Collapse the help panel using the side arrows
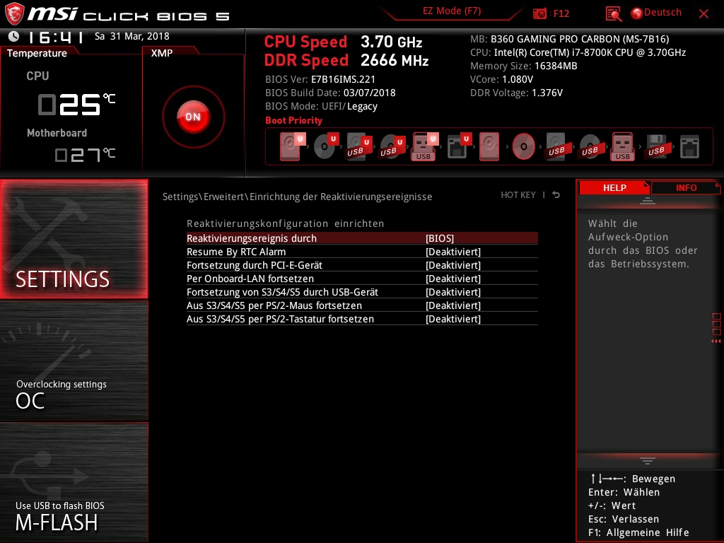The width and height of the screenshot is (724, 543). point(716,341)
